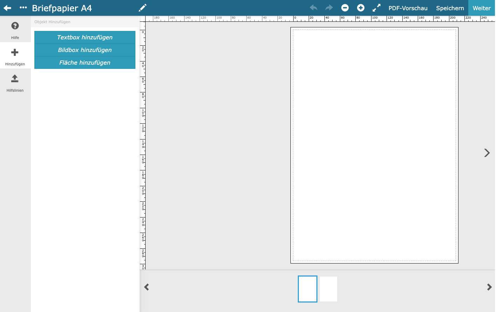
Task: Click the Briefpapier A4 title
Action: (62, 8)
